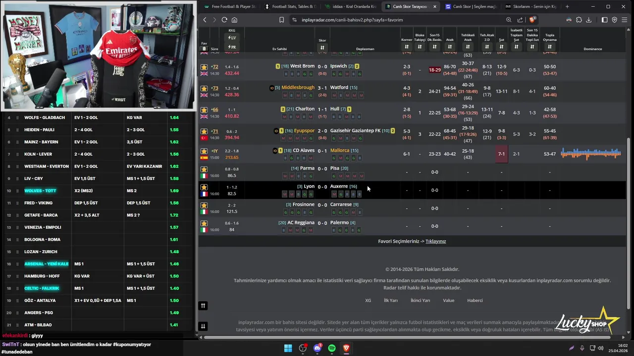Open the browser hamburger menu

[624, 20]
